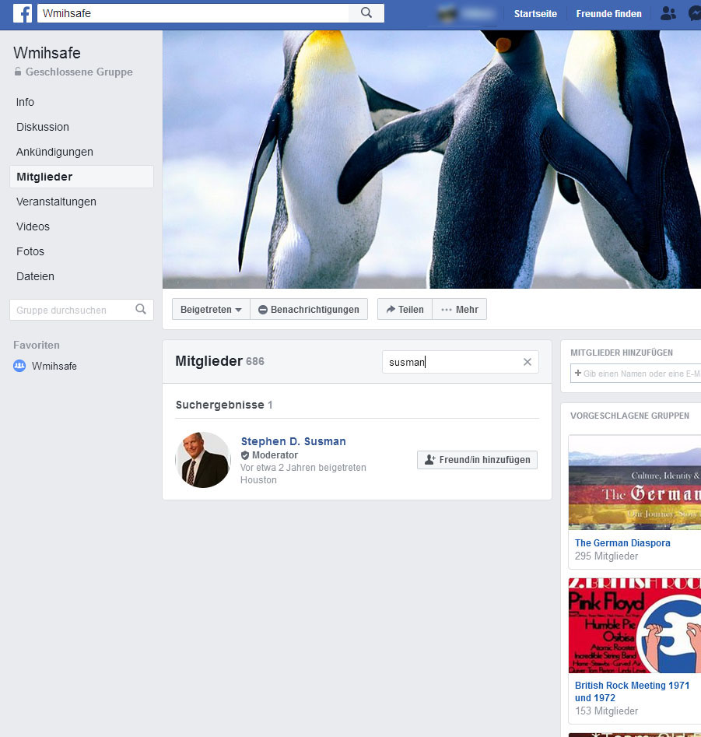
Task: Open The German Diaspora group link
Action: (622, 543)
